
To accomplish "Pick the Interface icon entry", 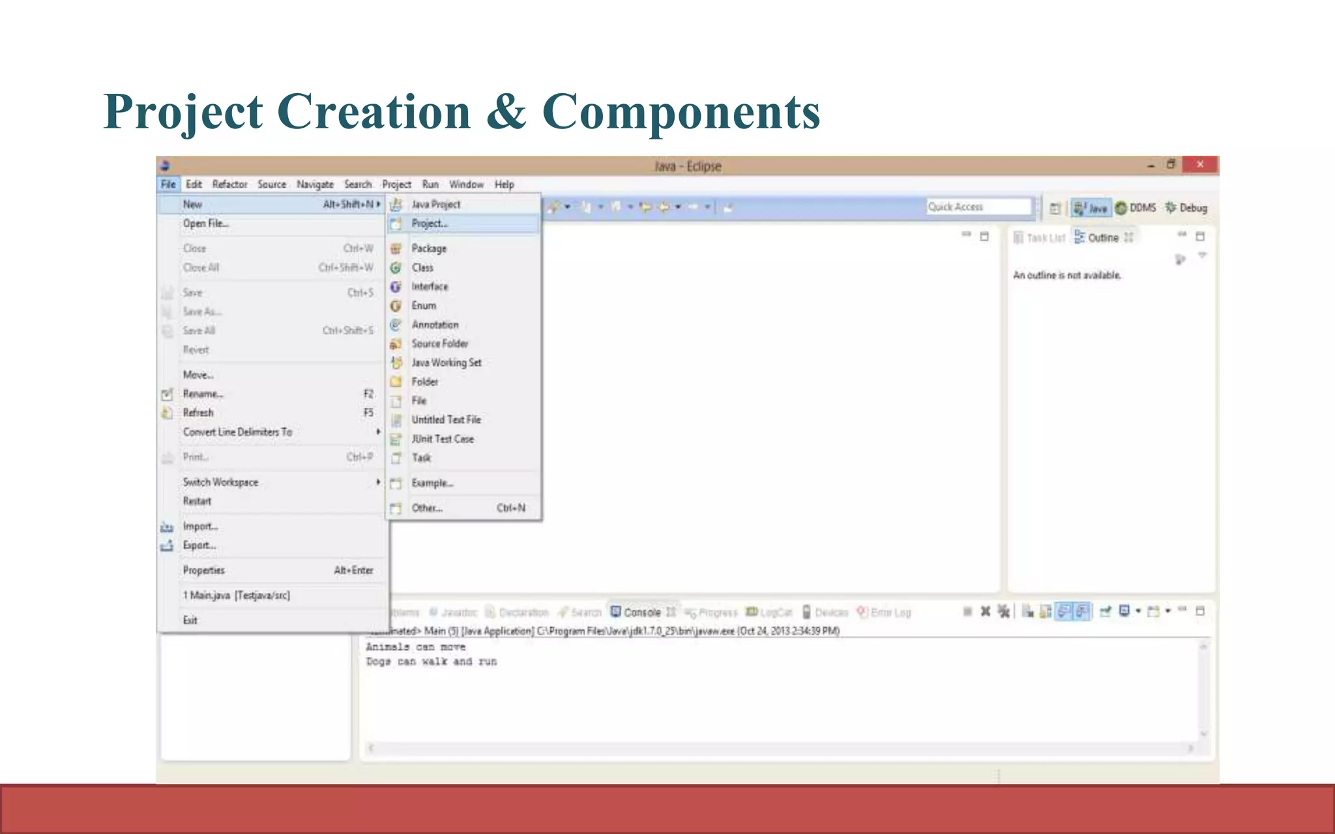I will 396,287.
